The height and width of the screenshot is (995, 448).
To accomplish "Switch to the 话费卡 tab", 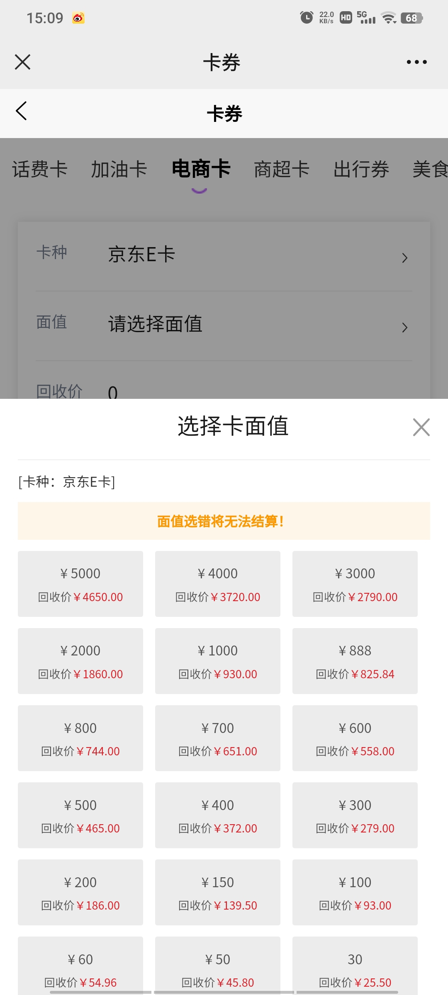I will click(40, 169).
